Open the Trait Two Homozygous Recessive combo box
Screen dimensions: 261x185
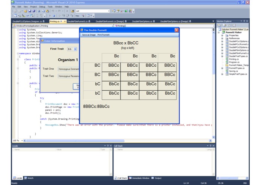pos(68,76)
